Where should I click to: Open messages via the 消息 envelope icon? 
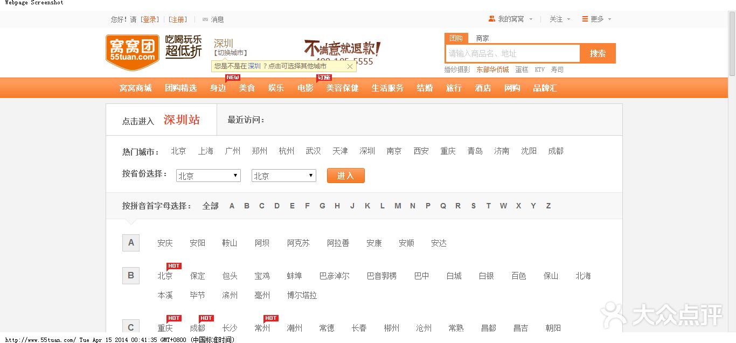(205, 19)
